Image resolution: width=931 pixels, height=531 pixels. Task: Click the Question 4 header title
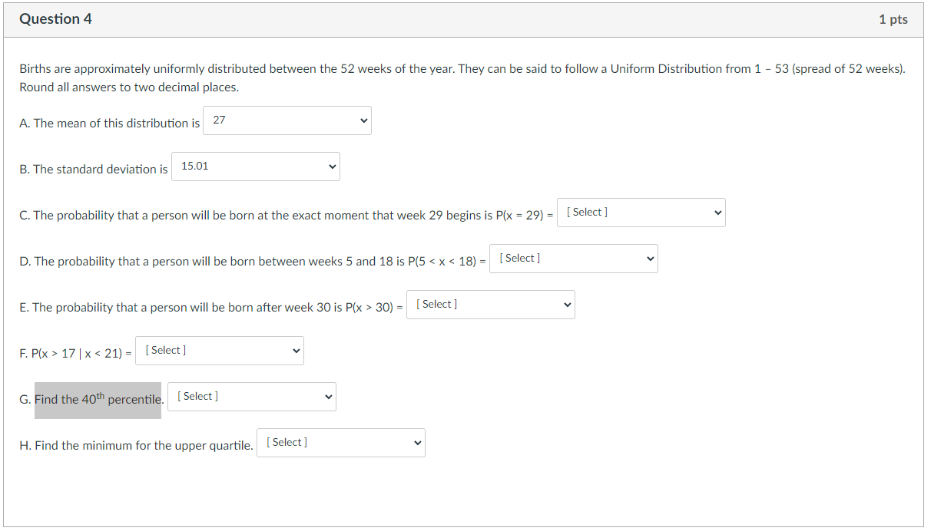coord(55,19)
